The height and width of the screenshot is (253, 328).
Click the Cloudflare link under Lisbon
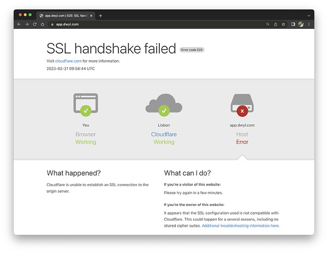164,134
